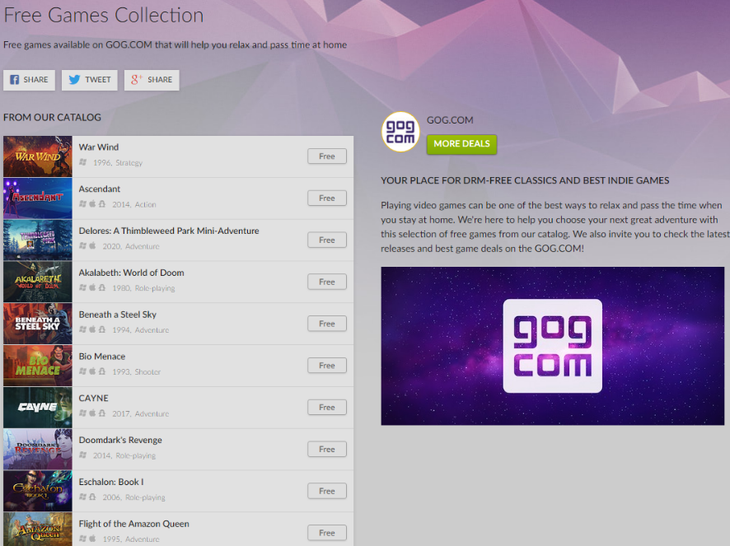Open the Delores Thimbleweed Park thumbnail
The height and width of the screenshot is (546, 730).
tap(38, 240)
